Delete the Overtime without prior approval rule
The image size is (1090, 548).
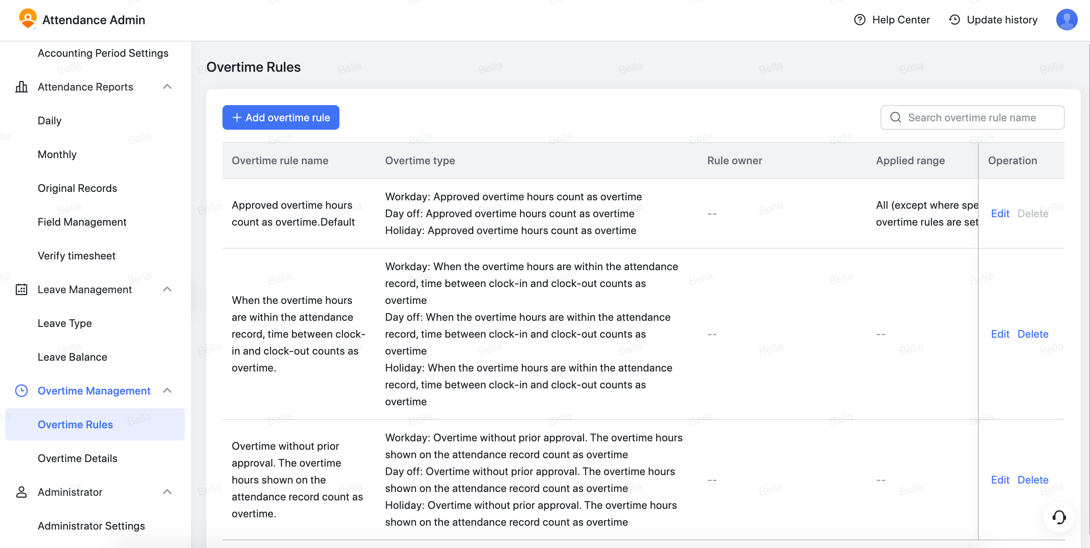click(x=1032, y=479)
